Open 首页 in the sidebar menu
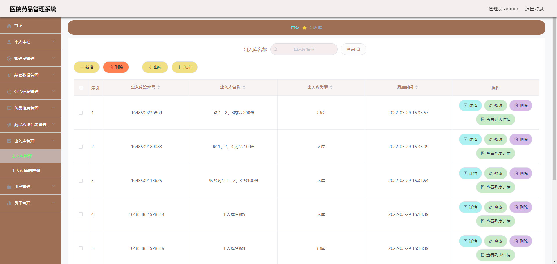 click(30, 26)
